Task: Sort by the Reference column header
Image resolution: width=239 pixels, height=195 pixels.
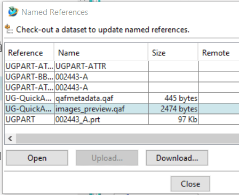Action: [29, 53]
